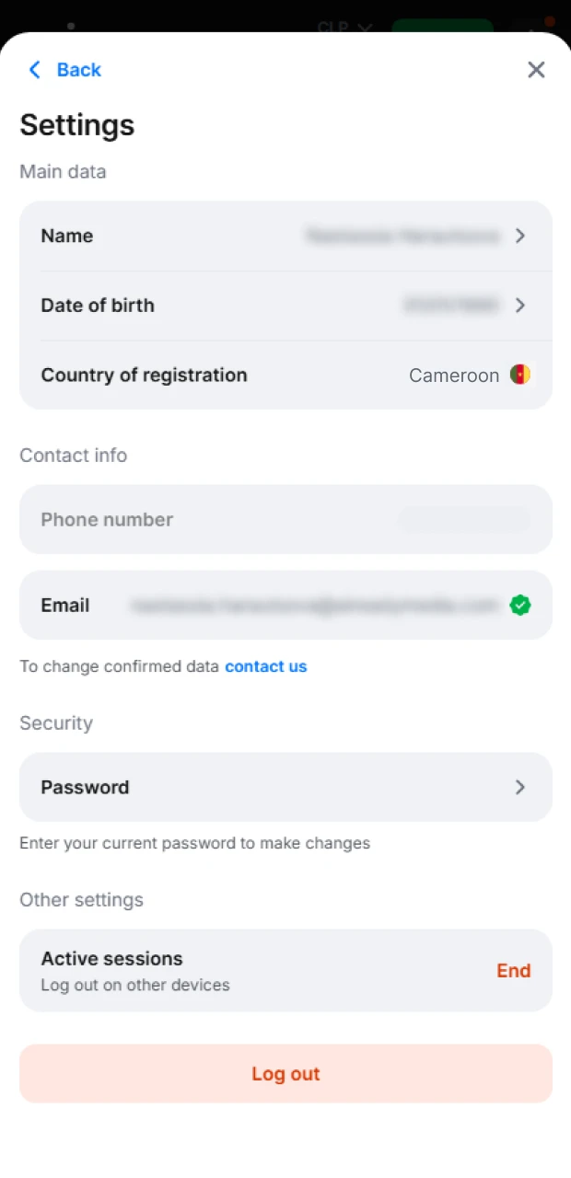
Task: Open the Password label in Security
Action: click(x=85, y=787)
